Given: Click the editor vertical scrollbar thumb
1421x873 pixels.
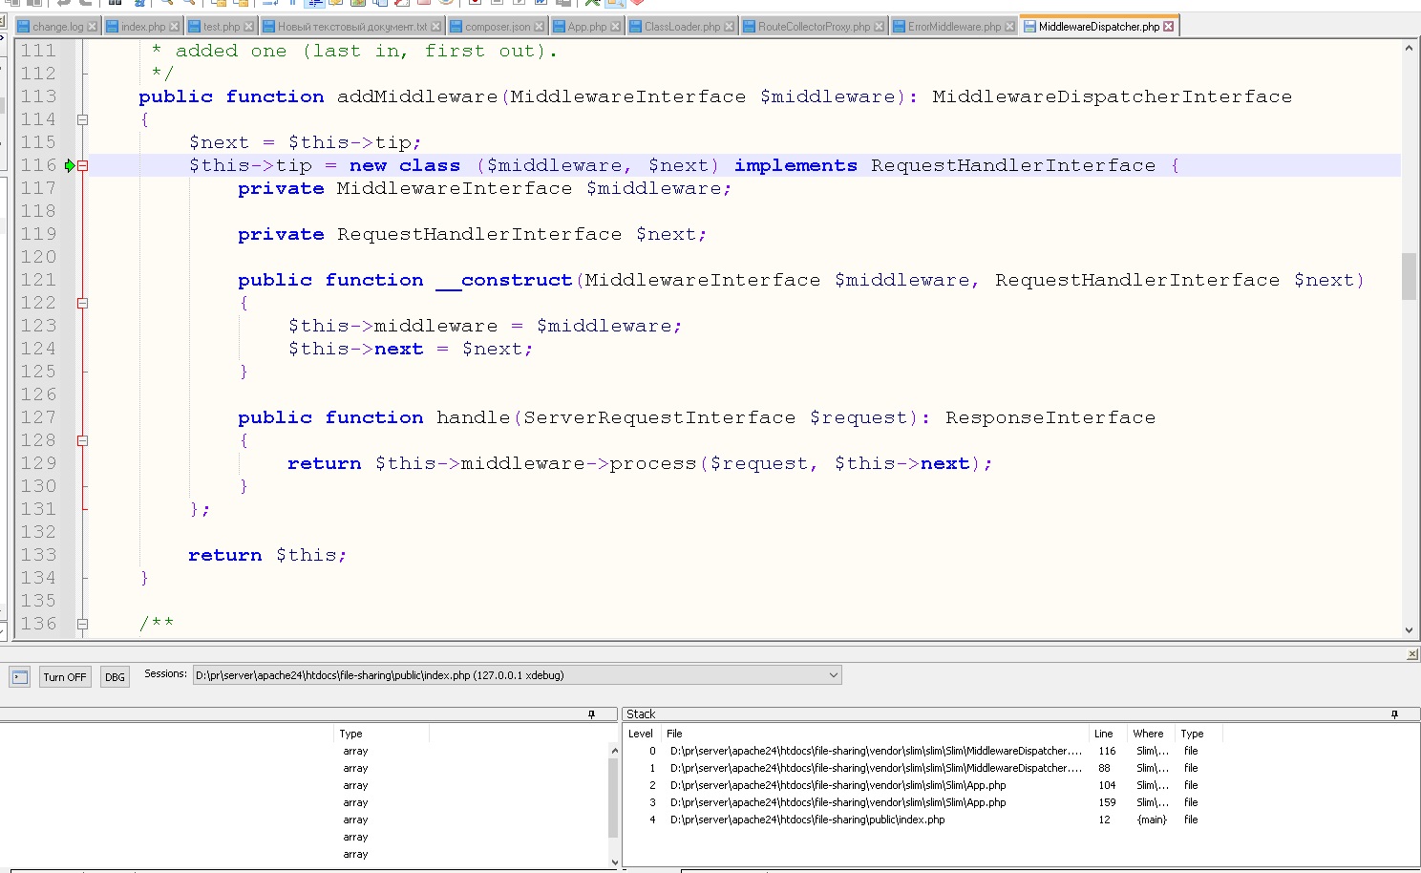Looking at the screenshot, I should point(1409,276).
